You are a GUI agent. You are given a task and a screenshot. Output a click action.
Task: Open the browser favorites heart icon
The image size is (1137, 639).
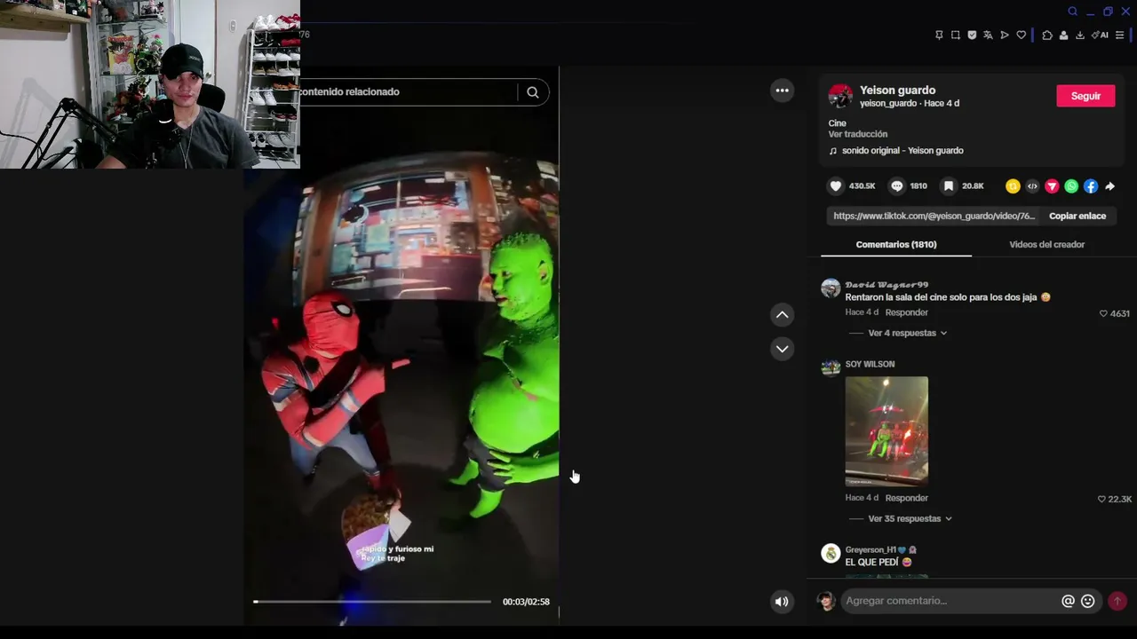1022,35
